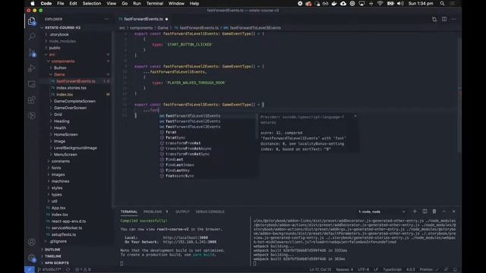The height and width of the screenshot is (273, 486).
Task: Click the feedback icon in status bar
Action: click(446, 270)
